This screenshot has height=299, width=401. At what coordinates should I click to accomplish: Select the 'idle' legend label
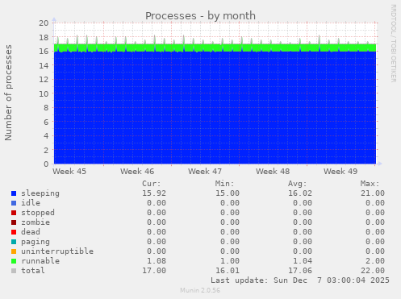click(31, 203)
